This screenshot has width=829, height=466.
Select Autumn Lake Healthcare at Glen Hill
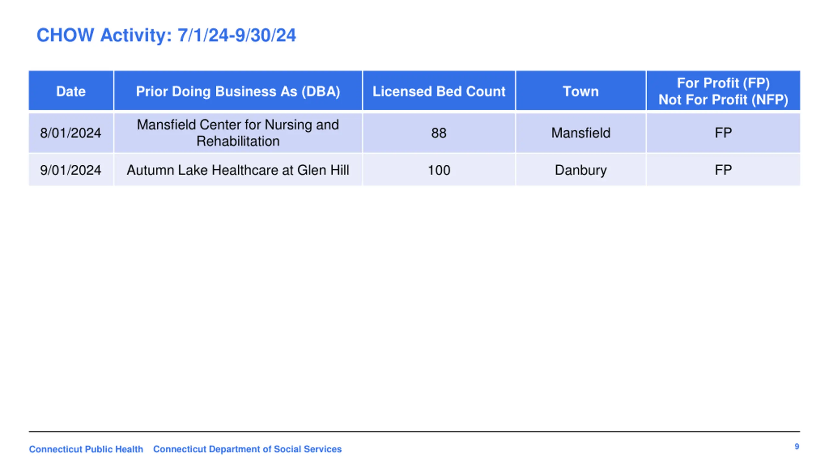[238, 170]
